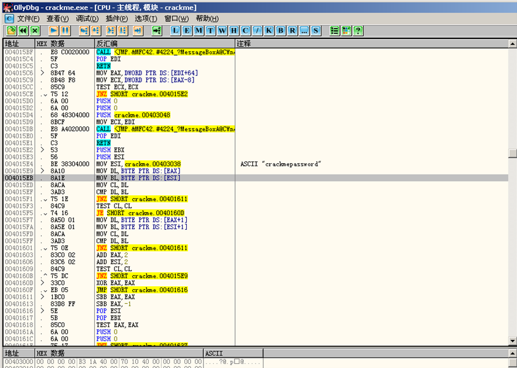517x368 pixels.
Task: Open Call stack with K button
Action: tap(269, 30)
